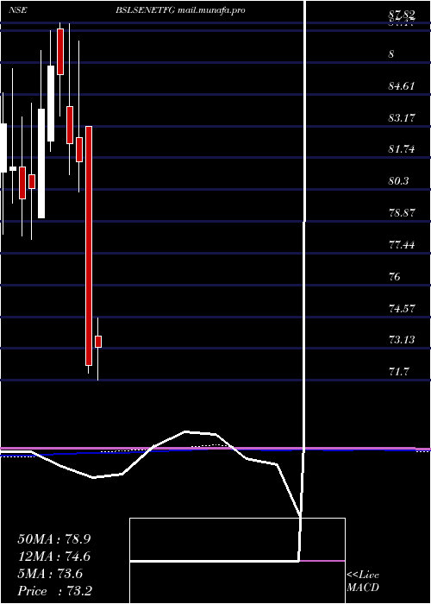
Task: Click the 5MA : 73.6 value
Action: 50,574
